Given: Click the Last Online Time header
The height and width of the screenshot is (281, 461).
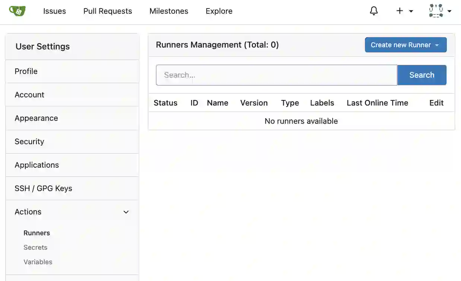Looking at the screenshot, I should pos(377,103).
